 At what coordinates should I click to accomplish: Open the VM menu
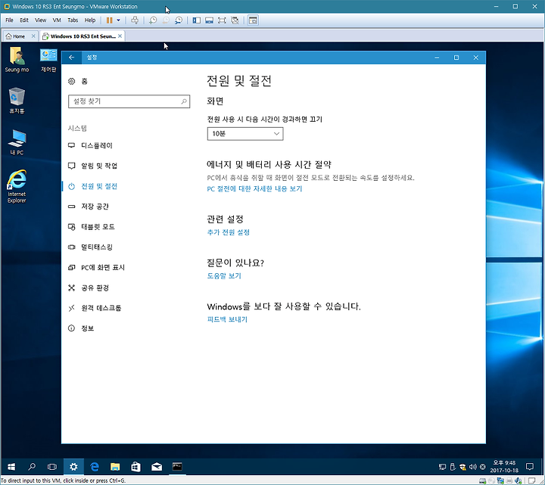(x=57, y=20)
